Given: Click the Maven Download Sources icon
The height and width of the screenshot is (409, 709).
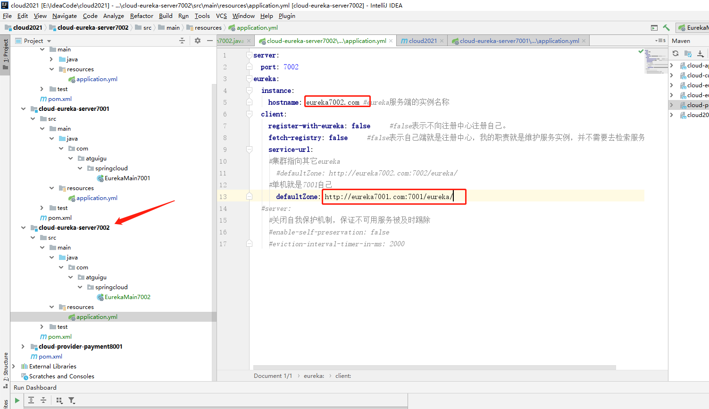Looking at the screenshot, I should tap(701, 53).
